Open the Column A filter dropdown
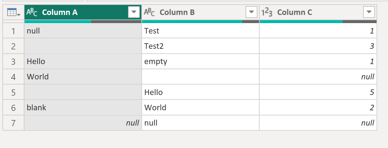This screenshot has height=148, width=388. 134,12
